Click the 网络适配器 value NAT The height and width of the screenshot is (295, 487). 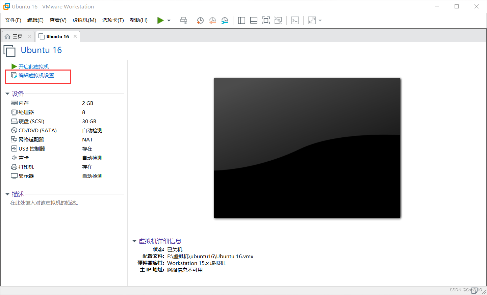[x=87, y=139]
